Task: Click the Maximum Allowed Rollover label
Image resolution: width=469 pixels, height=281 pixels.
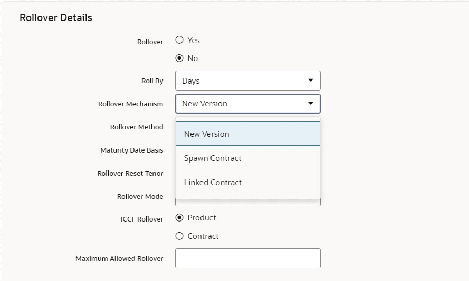Action: [x=119, y=258]
